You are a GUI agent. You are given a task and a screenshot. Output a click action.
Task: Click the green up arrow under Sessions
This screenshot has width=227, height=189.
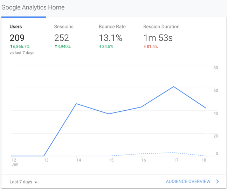[56, 46]
